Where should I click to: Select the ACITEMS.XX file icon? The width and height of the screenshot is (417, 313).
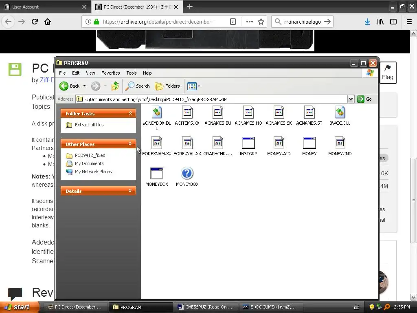187,112
